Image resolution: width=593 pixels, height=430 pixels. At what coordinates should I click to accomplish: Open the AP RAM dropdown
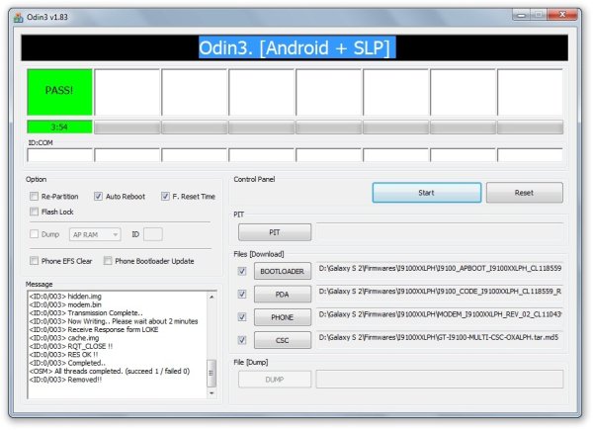(95, 234)
